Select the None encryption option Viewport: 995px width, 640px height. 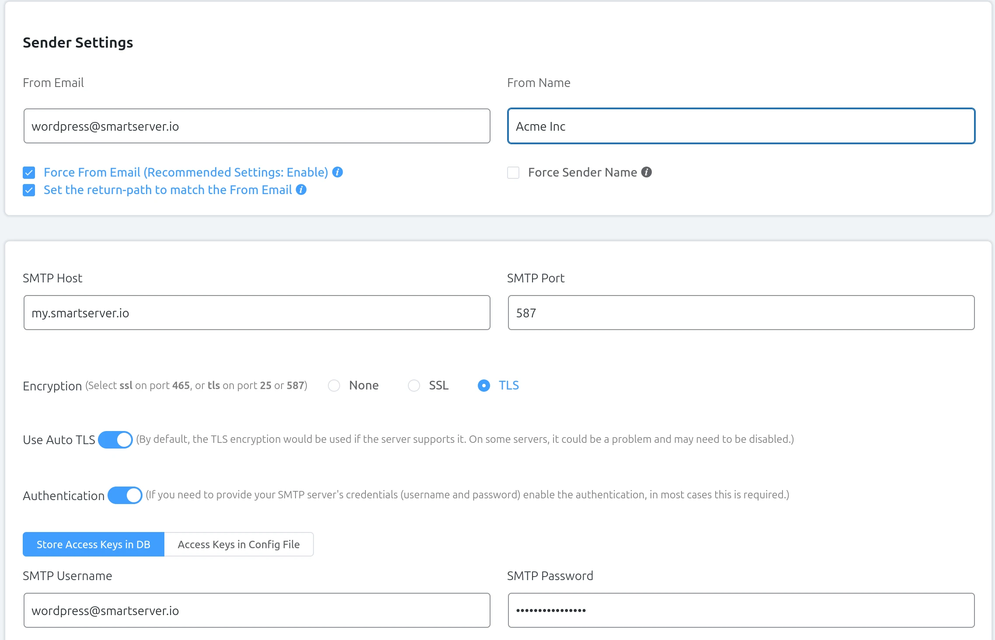[334, 386]
